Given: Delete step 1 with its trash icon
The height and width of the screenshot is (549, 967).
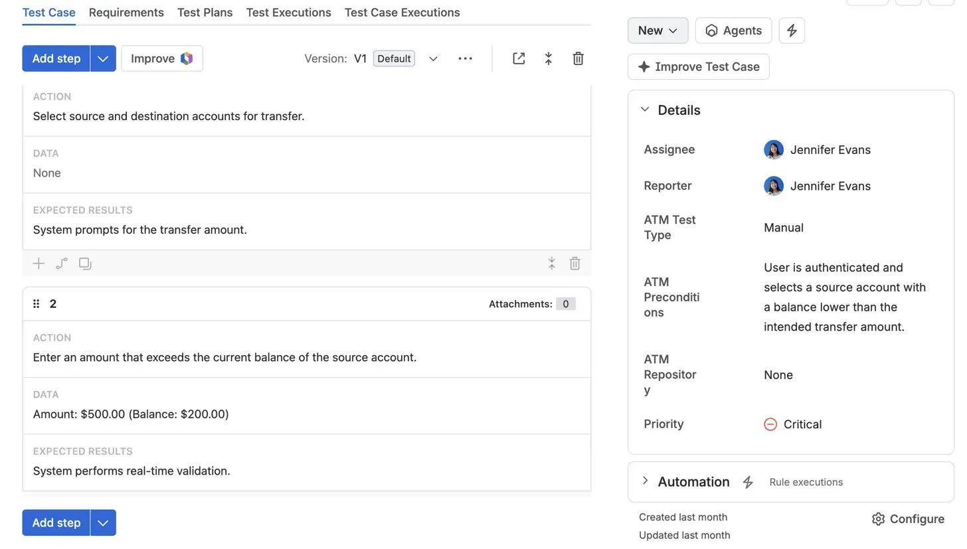Looking at the screenshot, I should [x=575, y=264].
